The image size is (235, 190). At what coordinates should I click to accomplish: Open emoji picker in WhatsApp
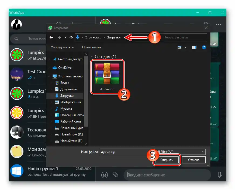[105, 175]
